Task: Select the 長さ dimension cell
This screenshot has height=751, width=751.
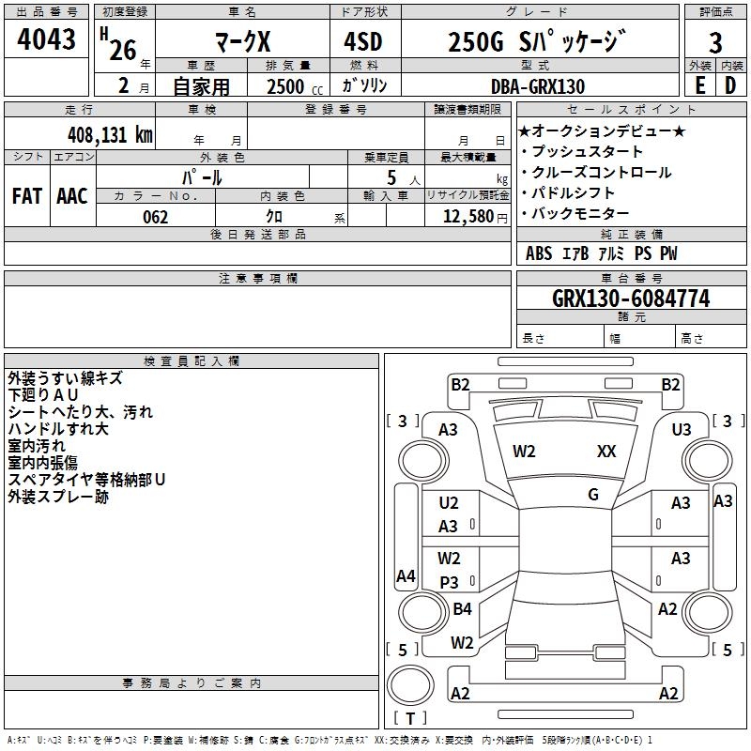Action: pos(559,336)
